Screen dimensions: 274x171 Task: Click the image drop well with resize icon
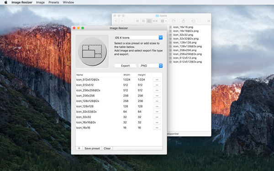(92, 51)
